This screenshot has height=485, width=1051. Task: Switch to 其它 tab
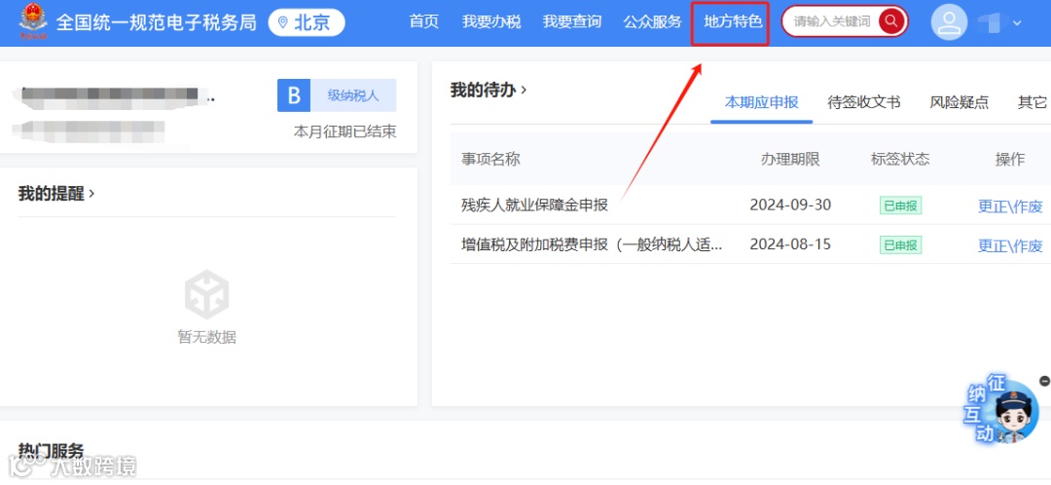1033,102
